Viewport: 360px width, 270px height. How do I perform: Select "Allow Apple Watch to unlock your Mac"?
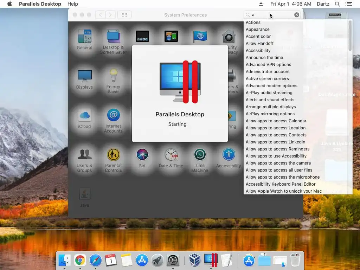pos(284,191)
